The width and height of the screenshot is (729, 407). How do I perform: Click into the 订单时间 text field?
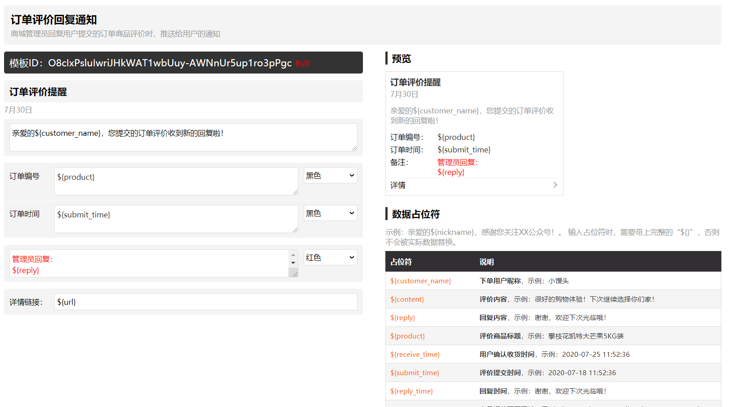175,219
